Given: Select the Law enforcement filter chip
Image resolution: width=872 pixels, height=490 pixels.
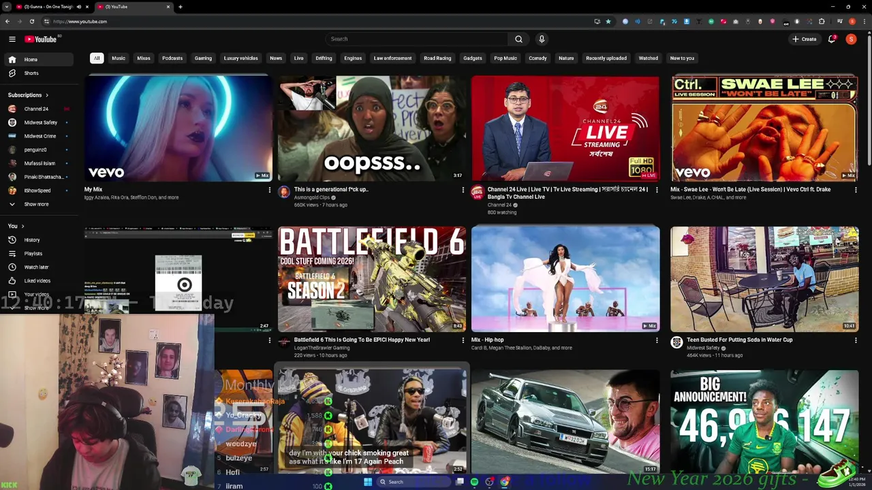Looking at the screenshot, I should click(392, 59).
